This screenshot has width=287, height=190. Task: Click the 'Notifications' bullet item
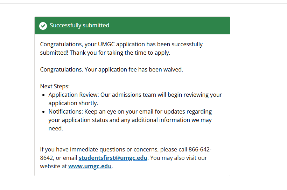130,120
